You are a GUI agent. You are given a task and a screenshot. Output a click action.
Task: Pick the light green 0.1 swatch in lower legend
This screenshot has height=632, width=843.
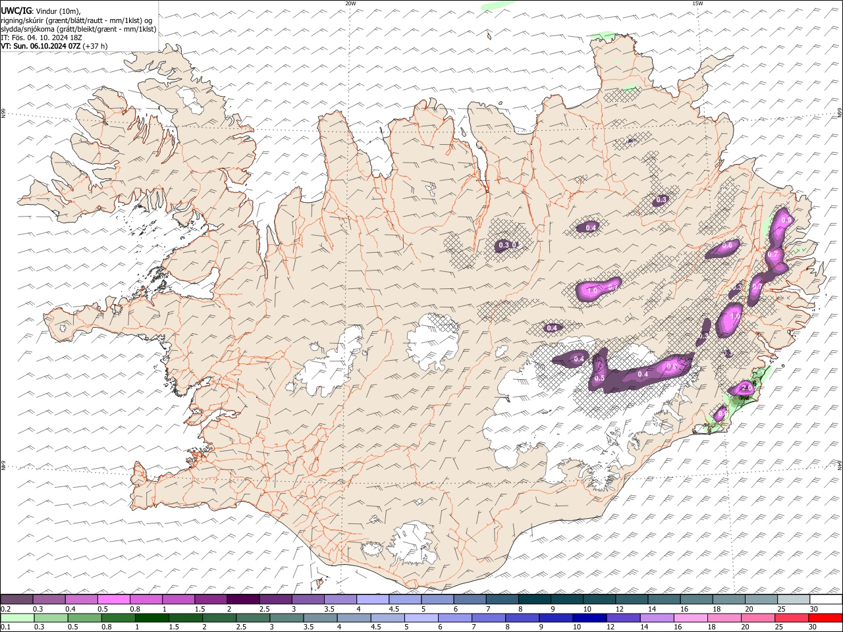click(16, 618)
